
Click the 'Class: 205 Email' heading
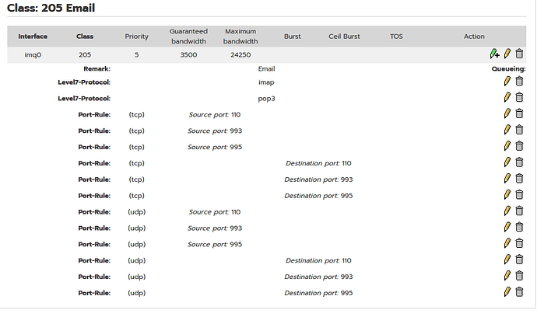51,8
